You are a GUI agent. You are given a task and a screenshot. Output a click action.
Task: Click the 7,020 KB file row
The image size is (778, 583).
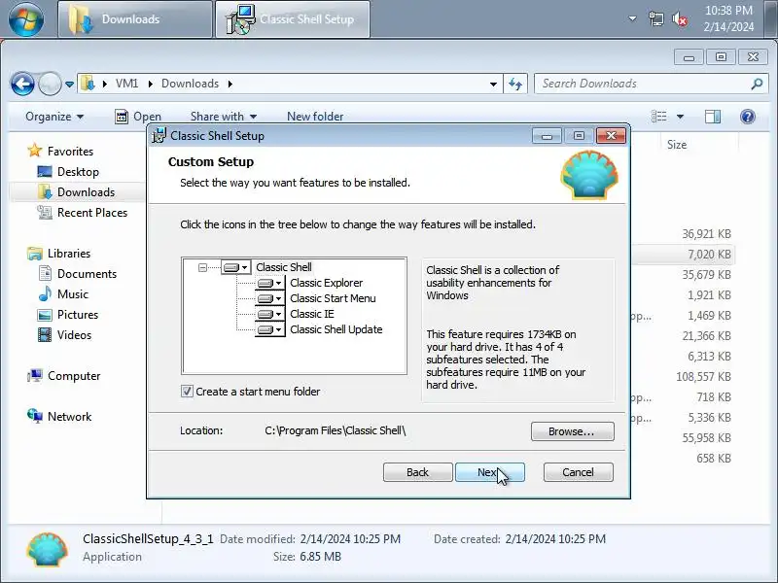pos(683,255)
